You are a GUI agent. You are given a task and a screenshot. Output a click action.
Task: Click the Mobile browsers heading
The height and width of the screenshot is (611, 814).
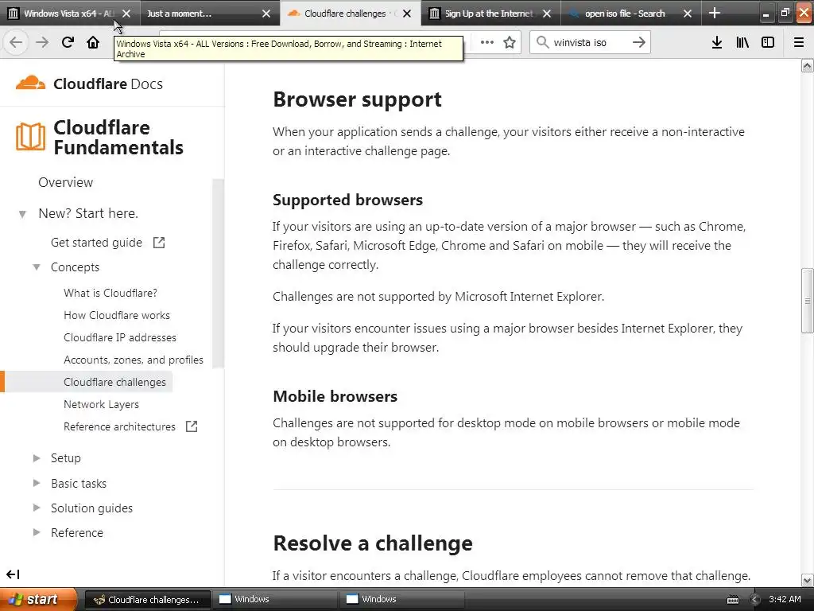click(335, 396)
